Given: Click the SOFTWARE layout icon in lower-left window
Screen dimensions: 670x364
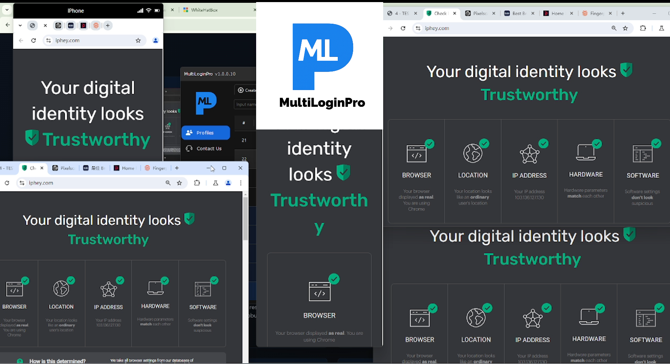Looking at the screenshot, I should [203, 289].
